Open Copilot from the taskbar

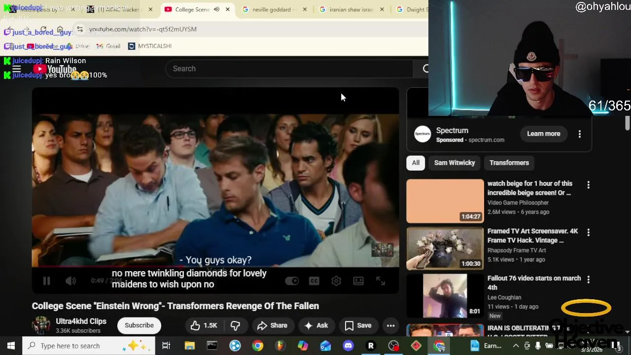coord(303,346)
